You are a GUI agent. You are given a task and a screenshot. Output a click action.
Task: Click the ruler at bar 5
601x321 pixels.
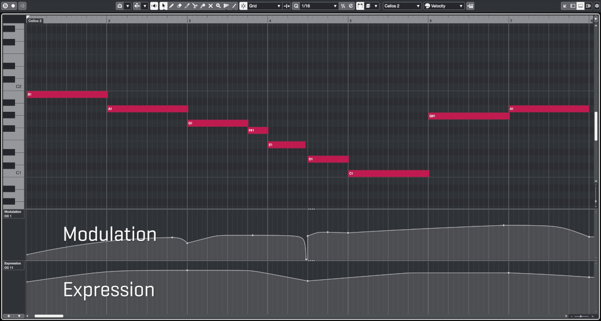pos(351,21)
